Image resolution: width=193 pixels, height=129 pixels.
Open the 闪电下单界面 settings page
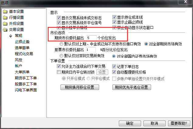click(x=26, y=90)
